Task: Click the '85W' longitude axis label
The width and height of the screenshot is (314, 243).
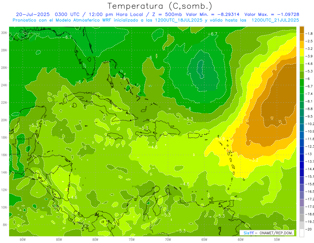Action: pyautogui.click(x=59, y=240)
